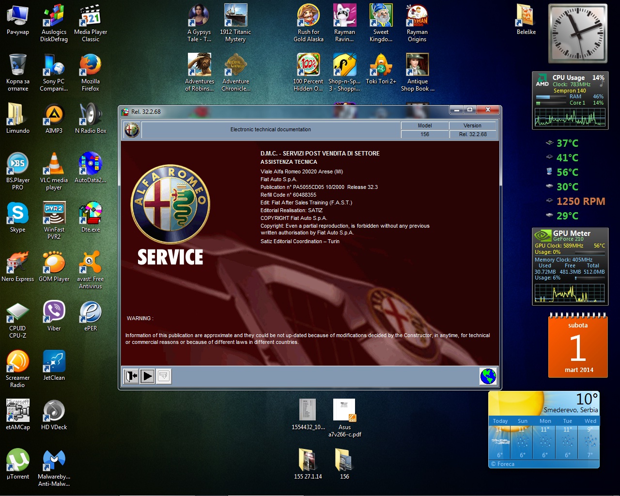
Task: Click the globe language icon
Action: [x=488, y=376]
